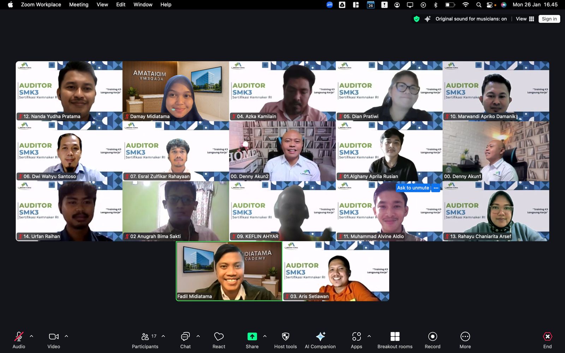Open Breakout rooms

(395, 340)
